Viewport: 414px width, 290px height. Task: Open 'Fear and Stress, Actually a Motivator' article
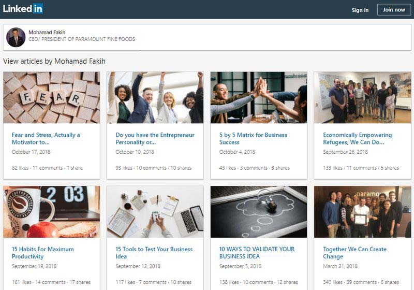point(46,138)
